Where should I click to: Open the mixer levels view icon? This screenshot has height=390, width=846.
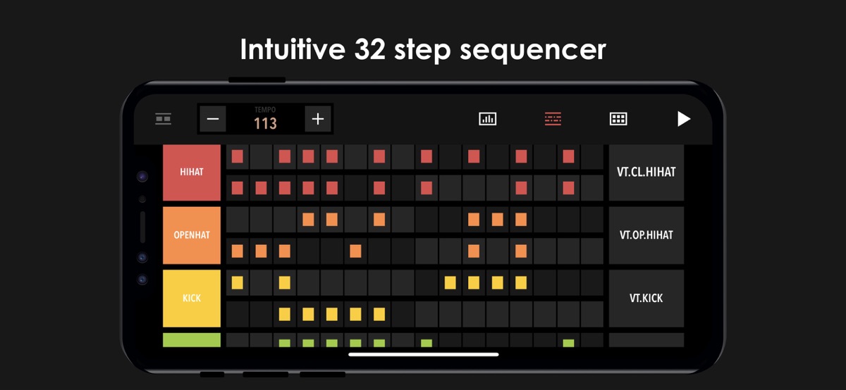coord(488,119)
